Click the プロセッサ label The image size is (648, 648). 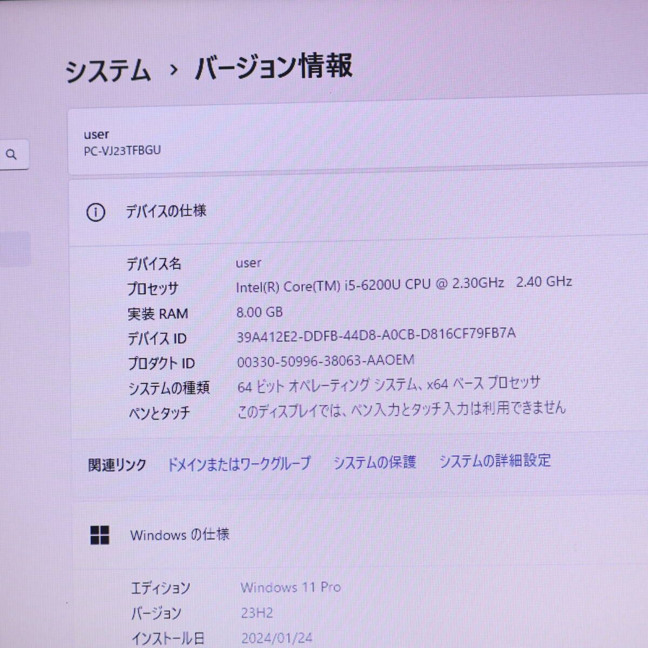(153, 289)
